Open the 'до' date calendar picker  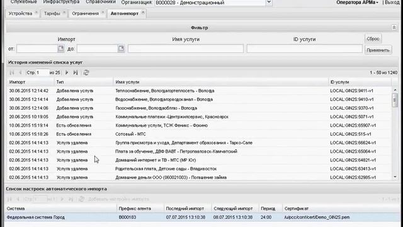click(x=121, y=49)
